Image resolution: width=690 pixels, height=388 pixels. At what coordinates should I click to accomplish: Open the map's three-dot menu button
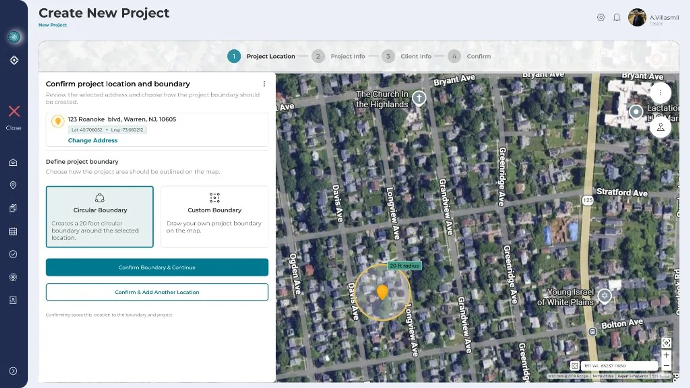(660, 93)
